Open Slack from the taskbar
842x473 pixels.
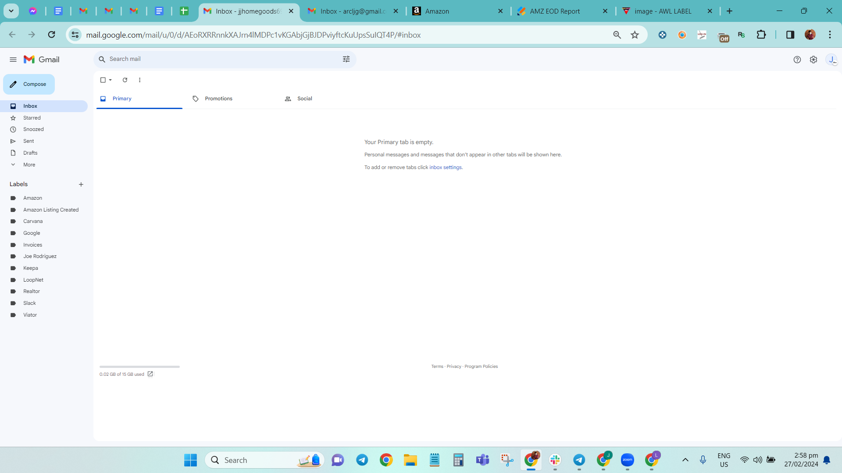(555, 460)
